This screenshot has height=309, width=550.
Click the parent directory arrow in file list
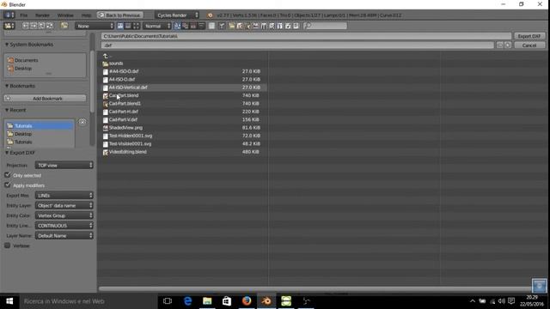pyautogui.click(x=106, y=56)
